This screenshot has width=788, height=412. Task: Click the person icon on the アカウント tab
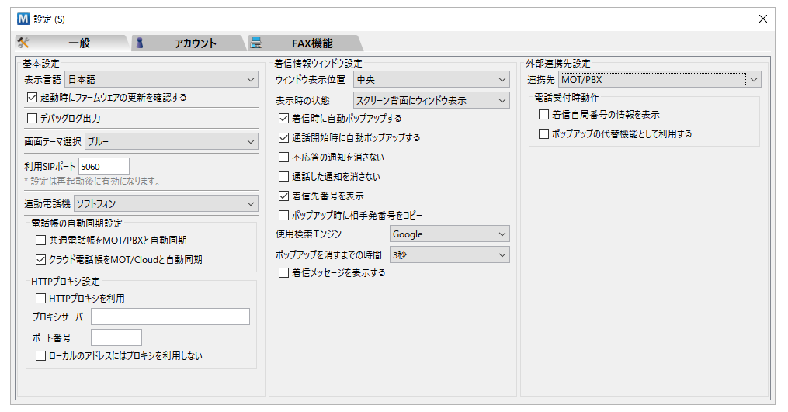[x=140, y=43]
